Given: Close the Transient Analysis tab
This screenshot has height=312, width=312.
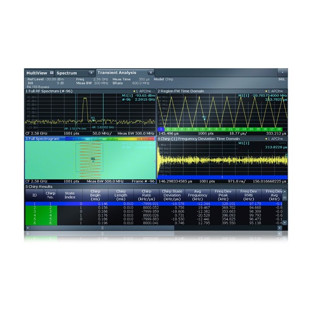Looking at the screenshot, I should click(x=151, y=73).
